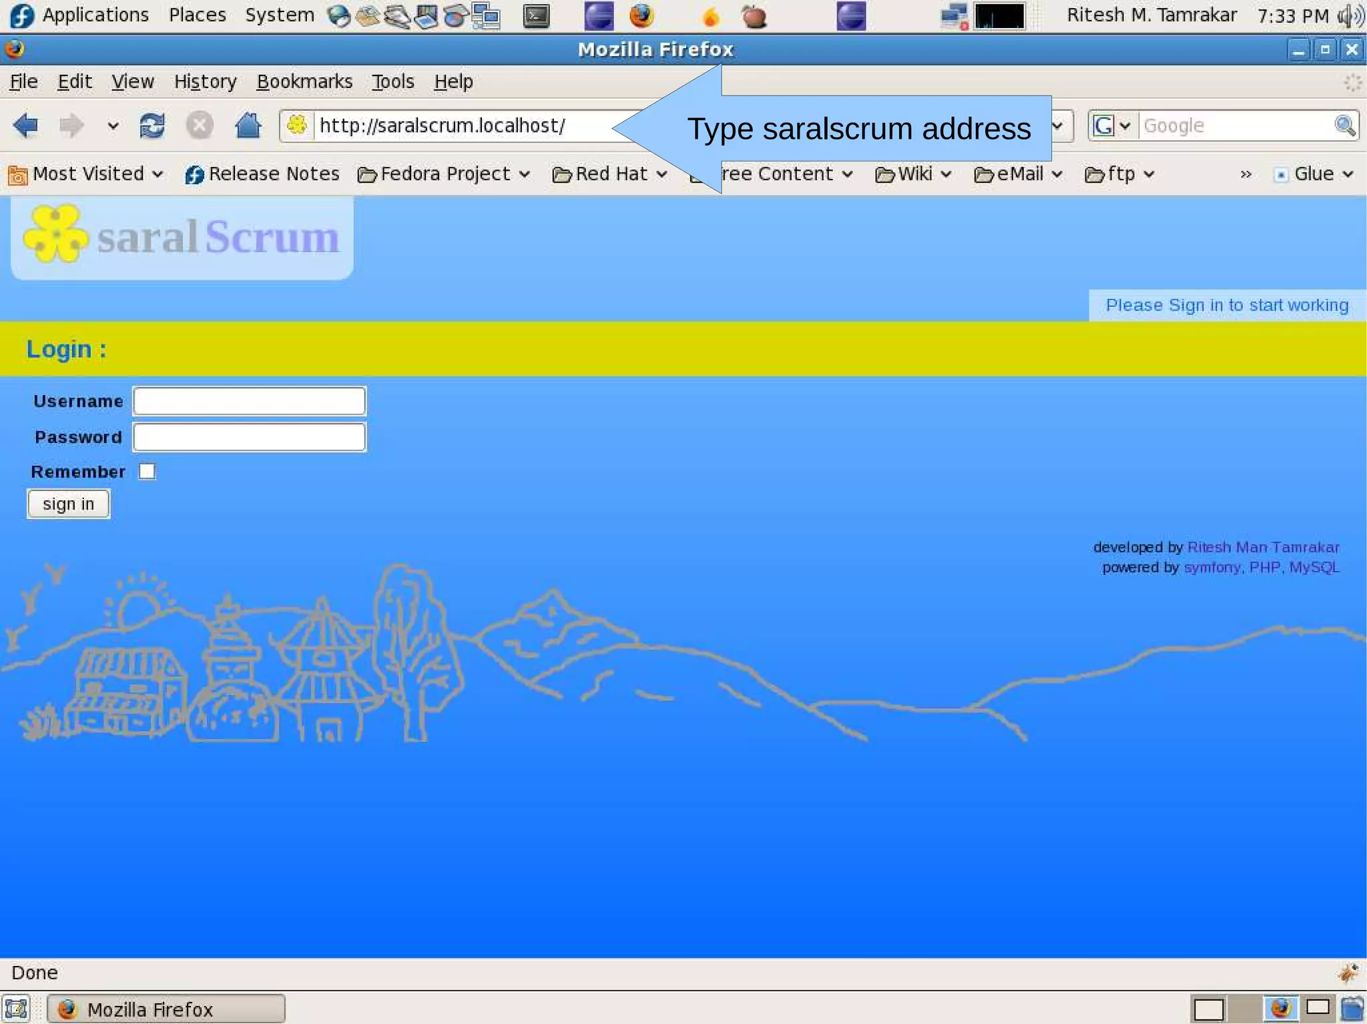This screenshot has width=1367, height=1024.
Task: Click the Password input field
Action: coord(249,437)
